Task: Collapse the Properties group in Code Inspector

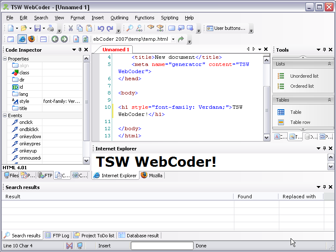Action: click(x=5, y=58)
